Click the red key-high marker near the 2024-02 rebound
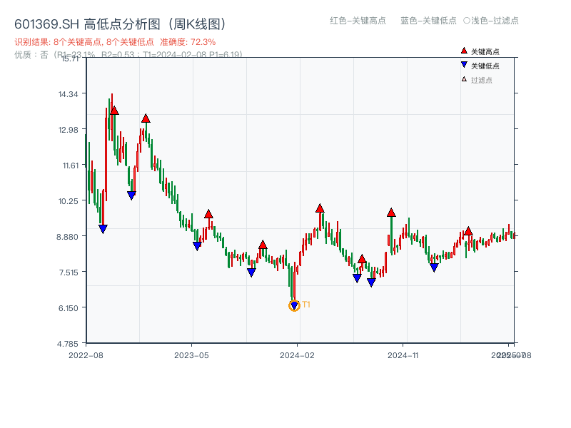Image resolution: width=571 pixels, height=428 pixels. [x=319, y=208]
